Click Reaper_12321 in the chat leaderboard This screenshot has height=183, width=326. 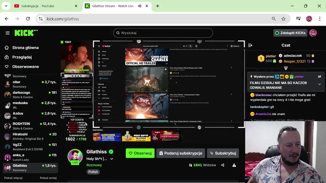[x=294, y=61]
